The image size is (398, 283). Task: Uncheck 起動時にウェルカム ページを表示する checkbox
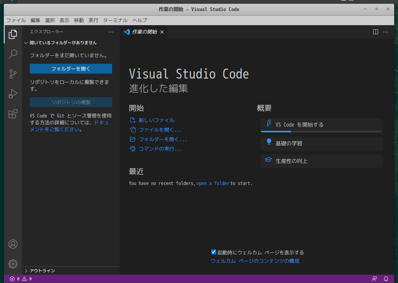213,252
